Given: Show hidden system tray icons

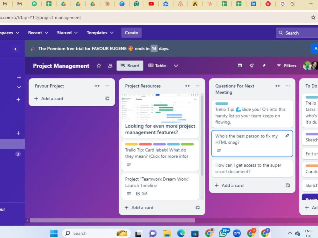Looking at the screenshot, I should tap(290, 233).
